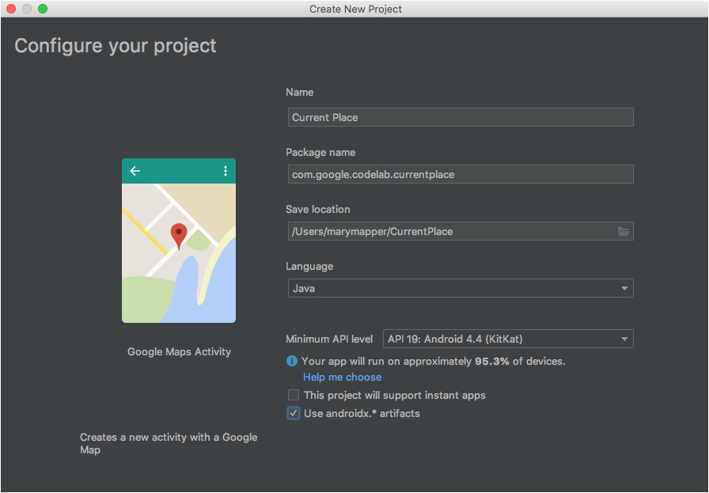
Task: Uncheck the Use androidx.* artifacts checkbox
Action: pyautogui.click(x=294, y=413)
